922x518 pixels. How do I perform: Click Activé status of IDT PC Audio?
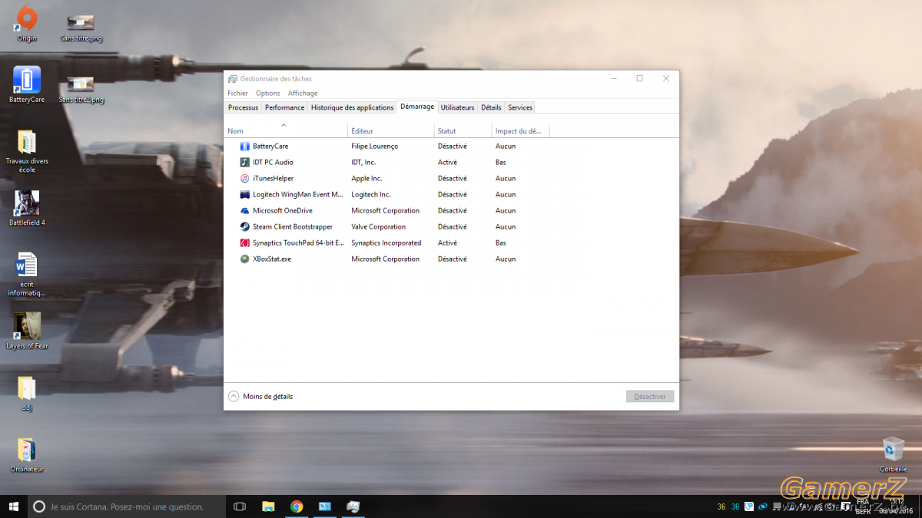click(x=447, y=162)
